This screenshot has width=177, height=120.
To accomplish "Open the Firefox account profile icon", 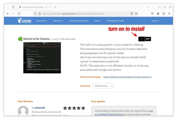I will click(x=158, y=14).
